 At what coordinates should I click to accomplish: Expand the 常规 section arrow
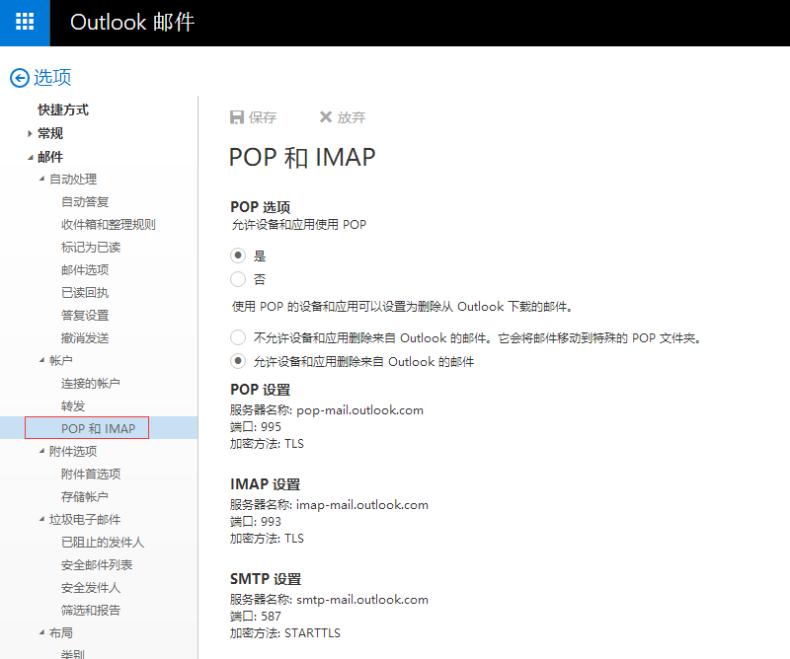[30, 133]
